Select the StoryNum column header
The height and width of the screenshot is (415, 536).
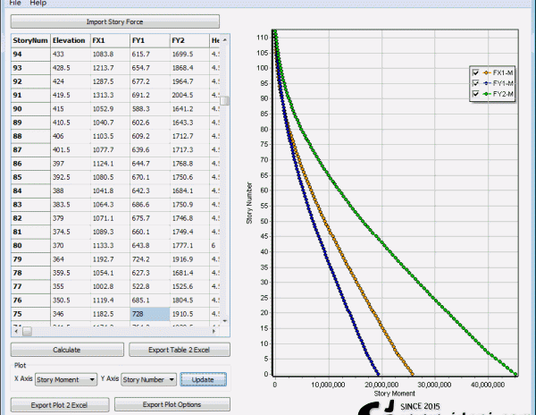click(x=29, y=40)
